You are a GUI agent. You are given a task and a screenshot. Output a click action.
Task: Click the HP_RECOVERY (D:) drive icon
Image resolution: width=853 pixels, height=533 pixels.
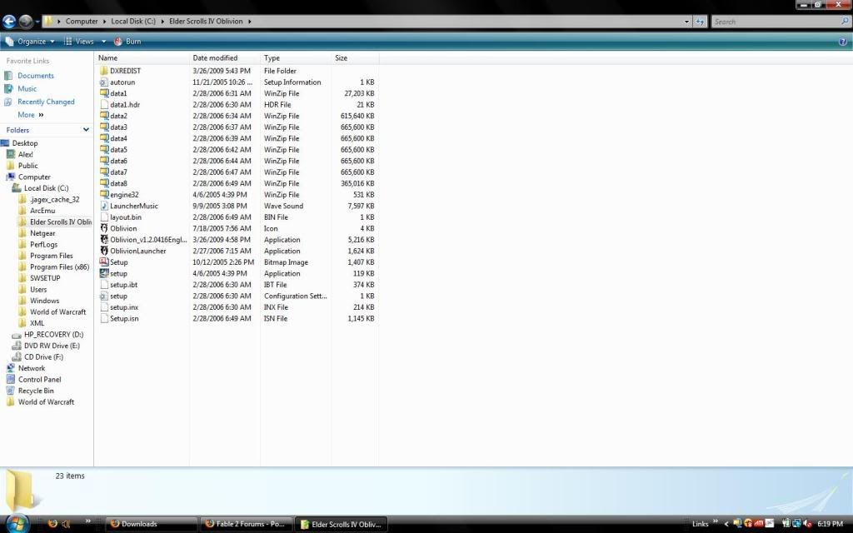[x=17, y=335]
